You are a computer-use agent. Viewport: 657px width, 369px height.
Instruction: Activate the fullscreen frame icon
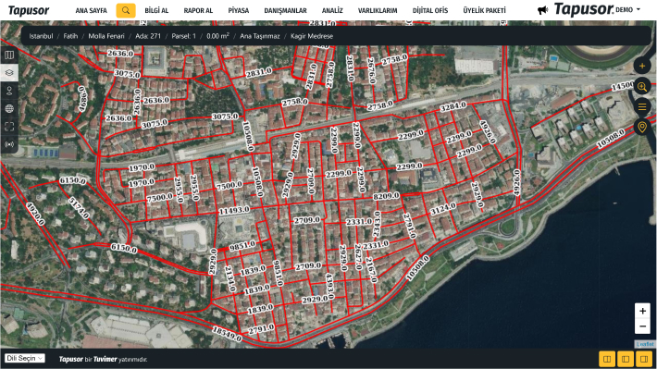(x=9, y=127)
